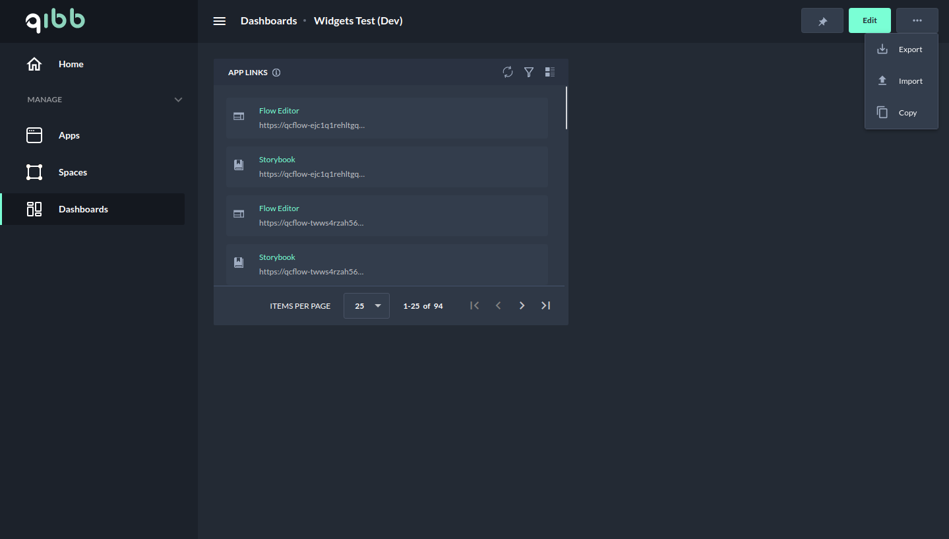This screenshot has height=539, width=949.
Task: Click the App Links list scrollbar
Action: [x=566, y=108]
